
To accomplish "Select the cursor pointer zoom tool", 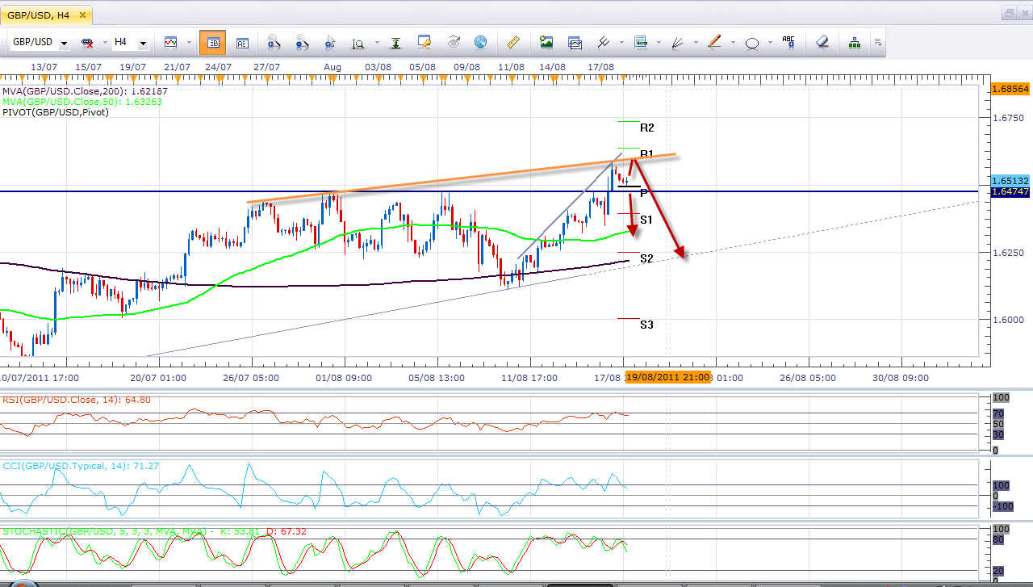I will coord(330,42).
